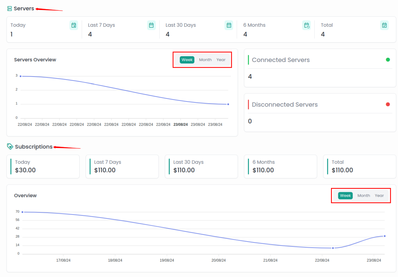Click the Servers Total label
Viewport: 398px width, 277px height.
coord(327,25)
